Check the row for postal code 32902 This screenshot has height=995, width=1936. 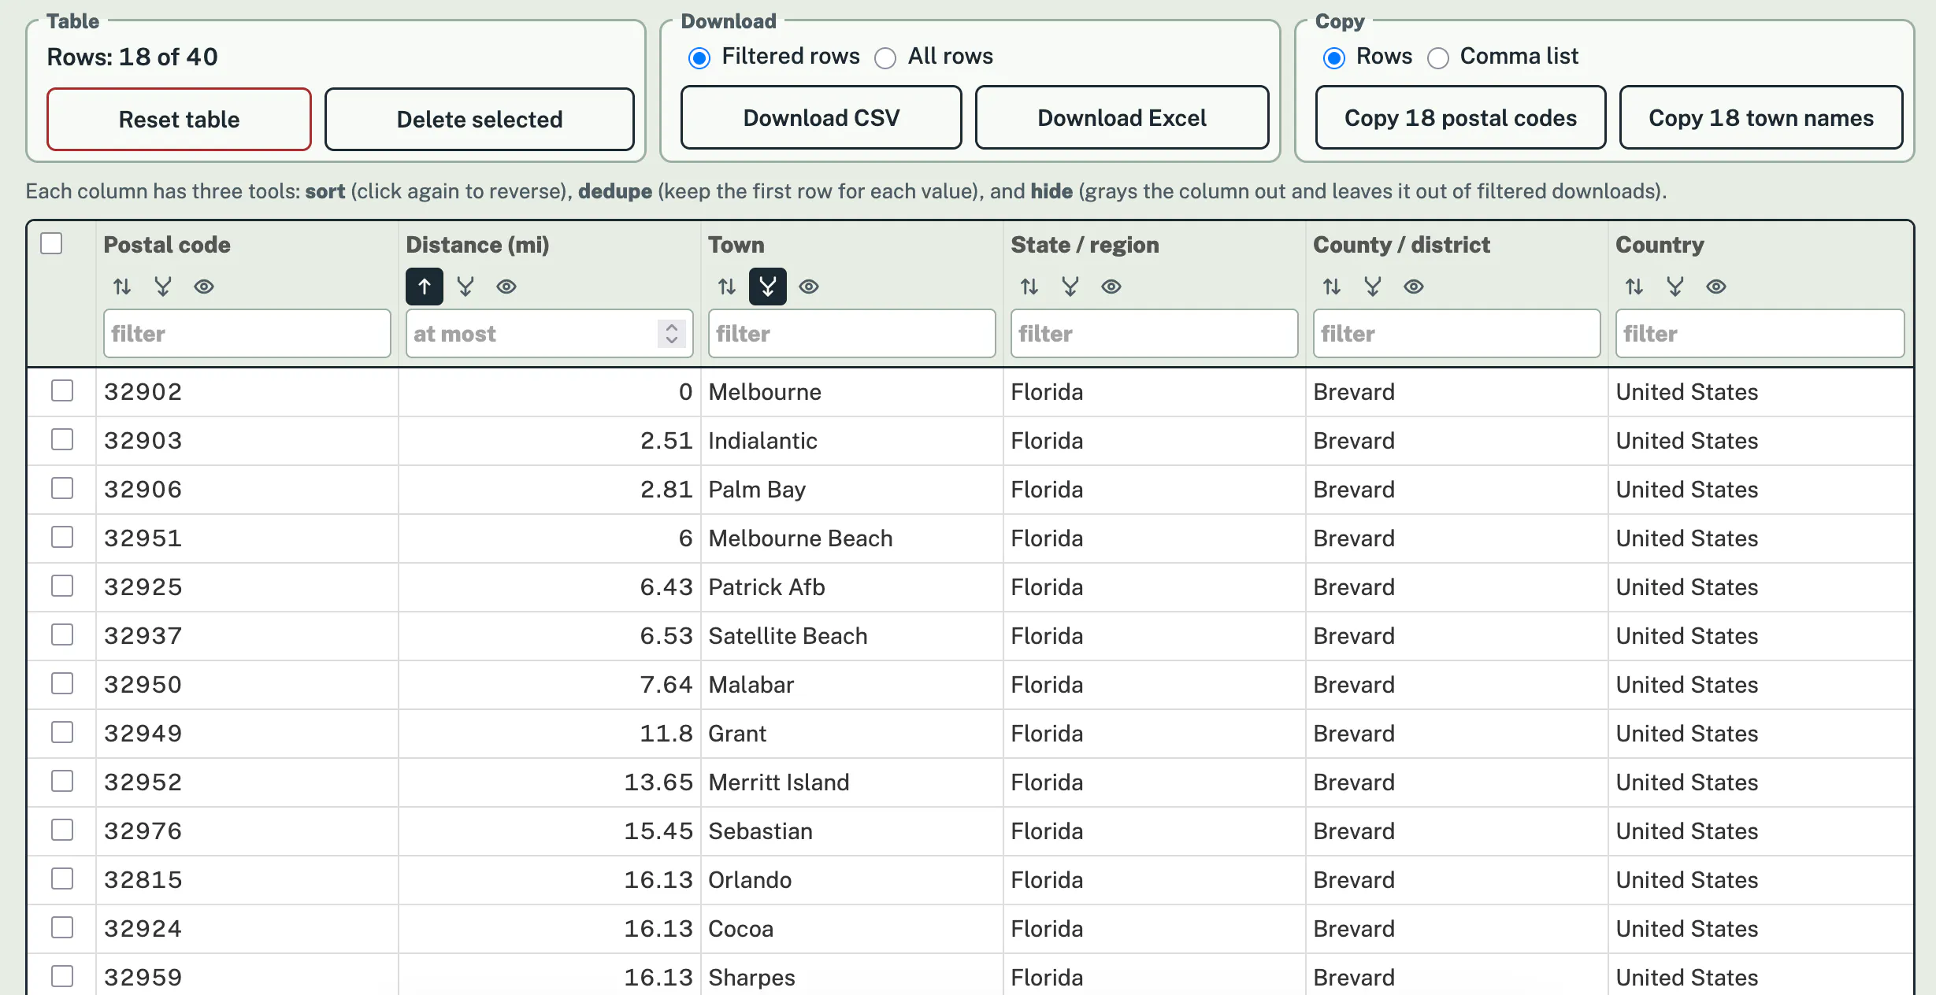62,390
